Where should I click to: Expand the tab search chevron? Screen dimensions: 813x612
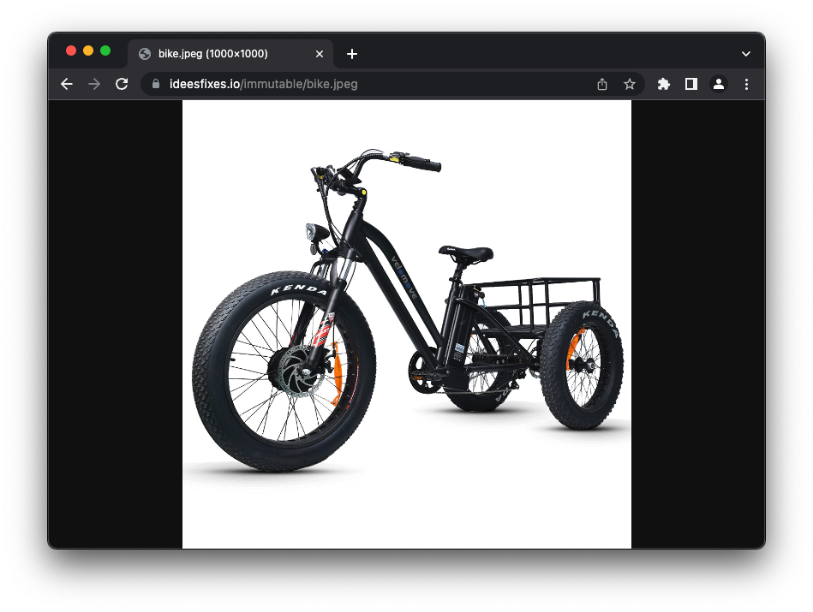tap(746, 54)
